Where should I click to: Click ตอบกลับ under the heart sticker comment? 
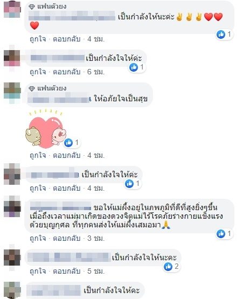(x=66, y=155)
